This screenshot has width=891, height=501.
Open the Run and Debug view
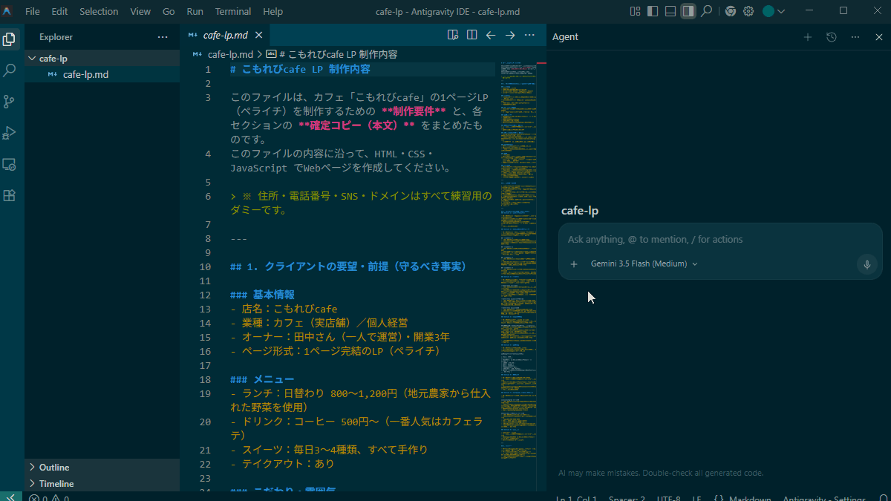click(10, 133)
